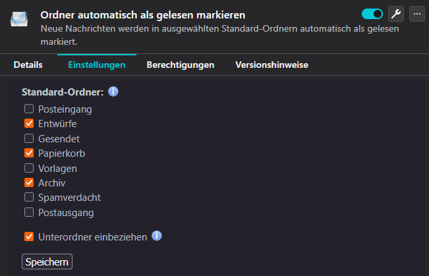Open add-on options via wrench icon
Viewport: 429px width, 276px height.
point(396,14)
